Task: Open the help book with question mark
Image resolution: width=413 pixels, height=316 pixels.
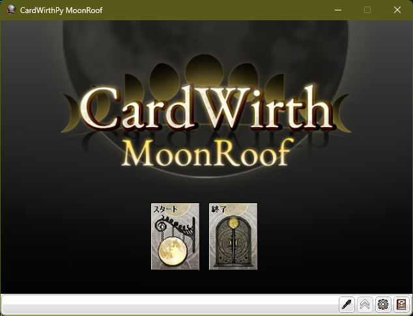Action: point(401,304)
